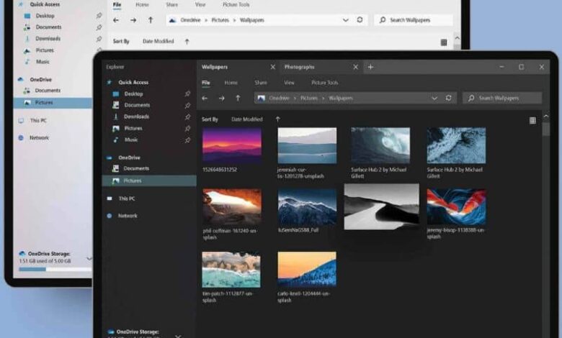Unpin Music from dark Quick Access
562x338 pixels.
point(187,140)
